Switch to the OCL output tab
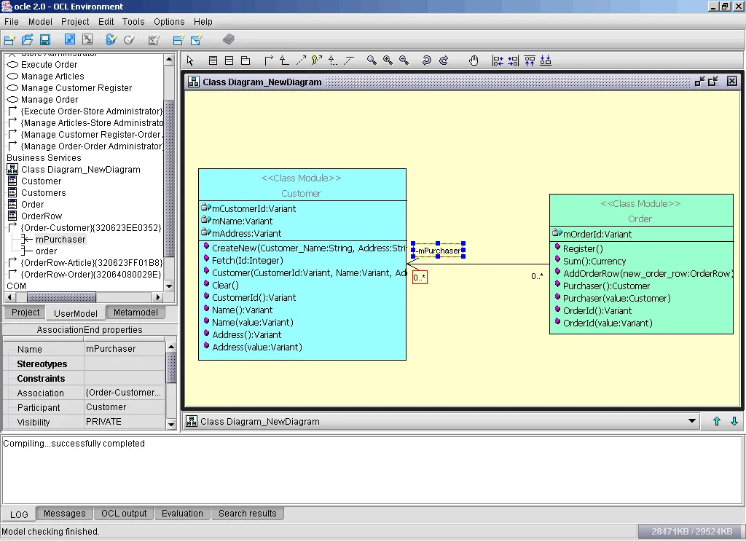The image size is (746, 542). (123, 514)
